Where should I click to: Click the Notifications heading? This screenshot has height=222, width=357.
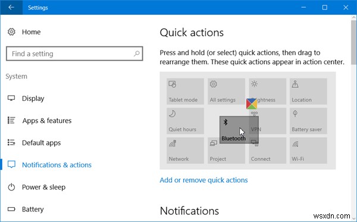pos(189,211)
